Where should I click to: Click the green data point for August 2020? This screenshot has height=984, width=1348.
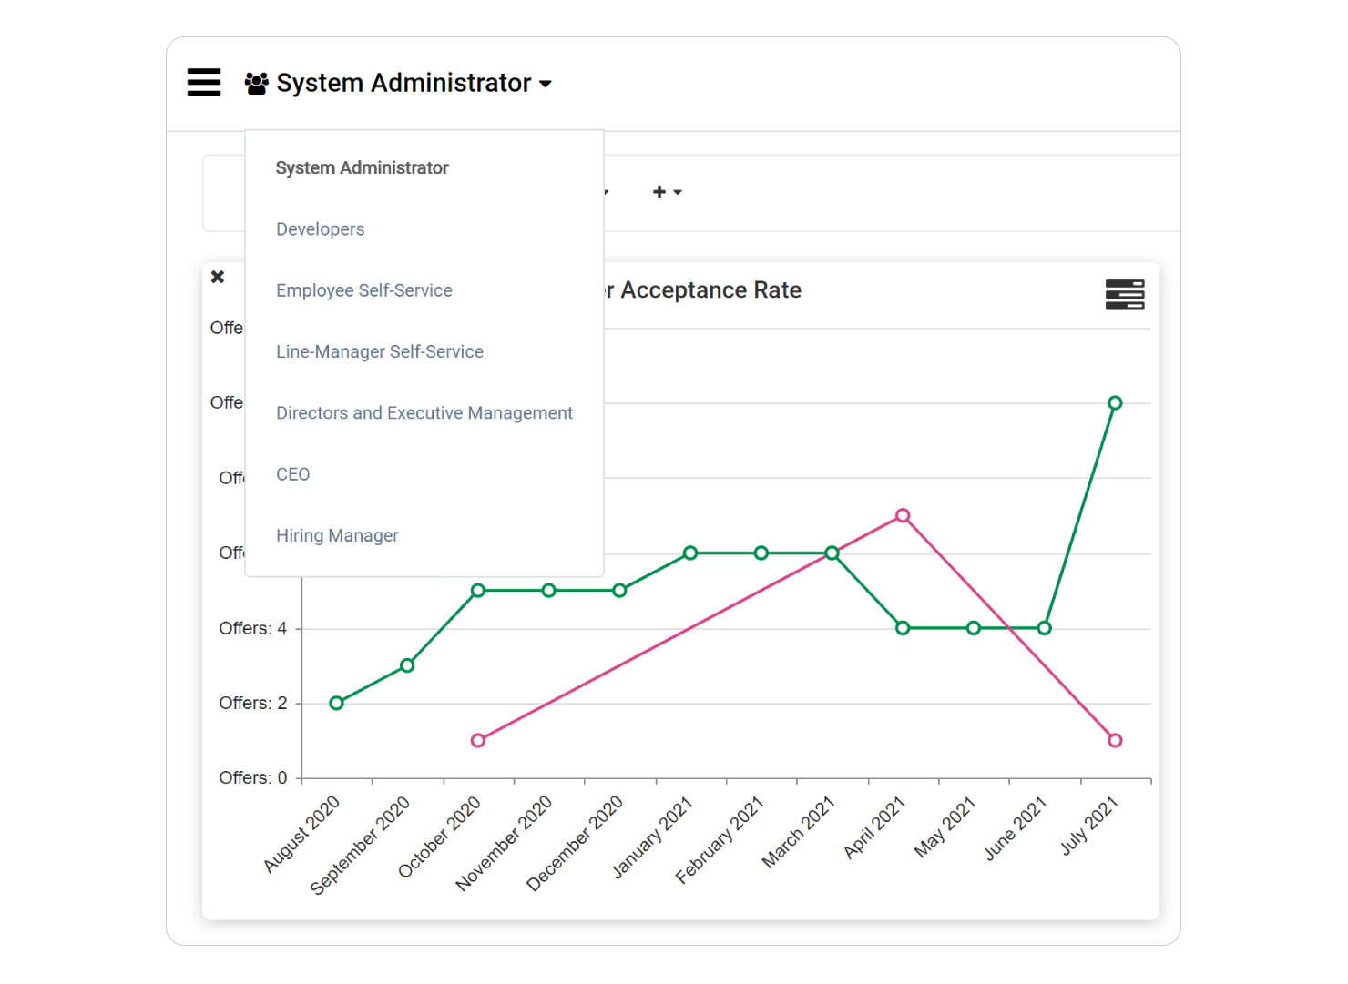pyautogui.click(x=336, y=703)
